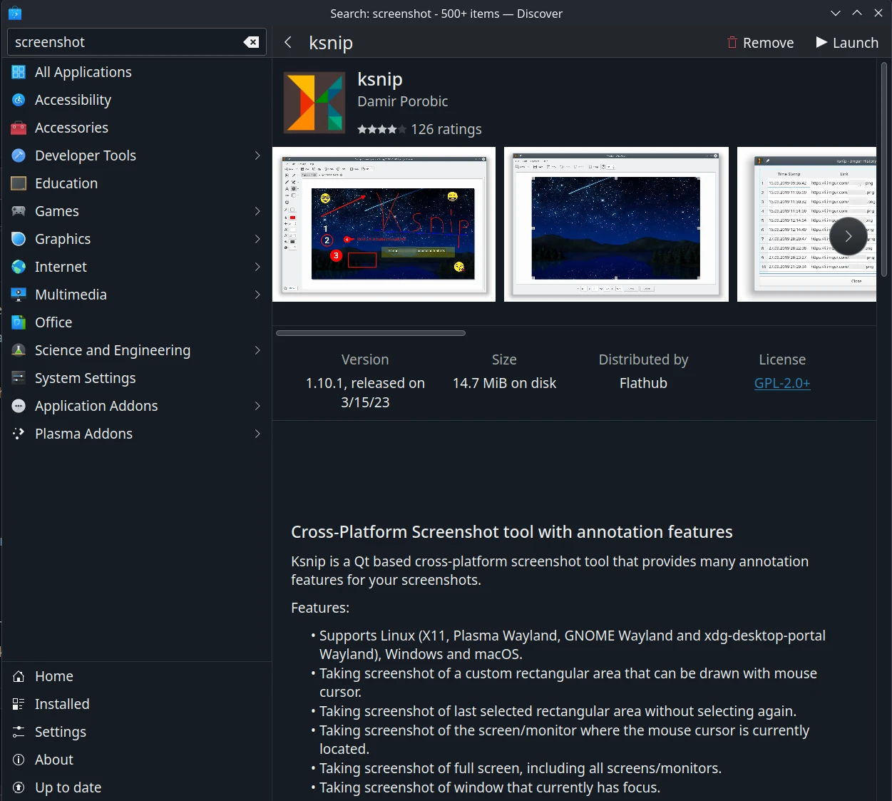This screenshot has height=801, width=892.
Task: Open the imgur history screenshot thumbnail
Action: point(806,224)
